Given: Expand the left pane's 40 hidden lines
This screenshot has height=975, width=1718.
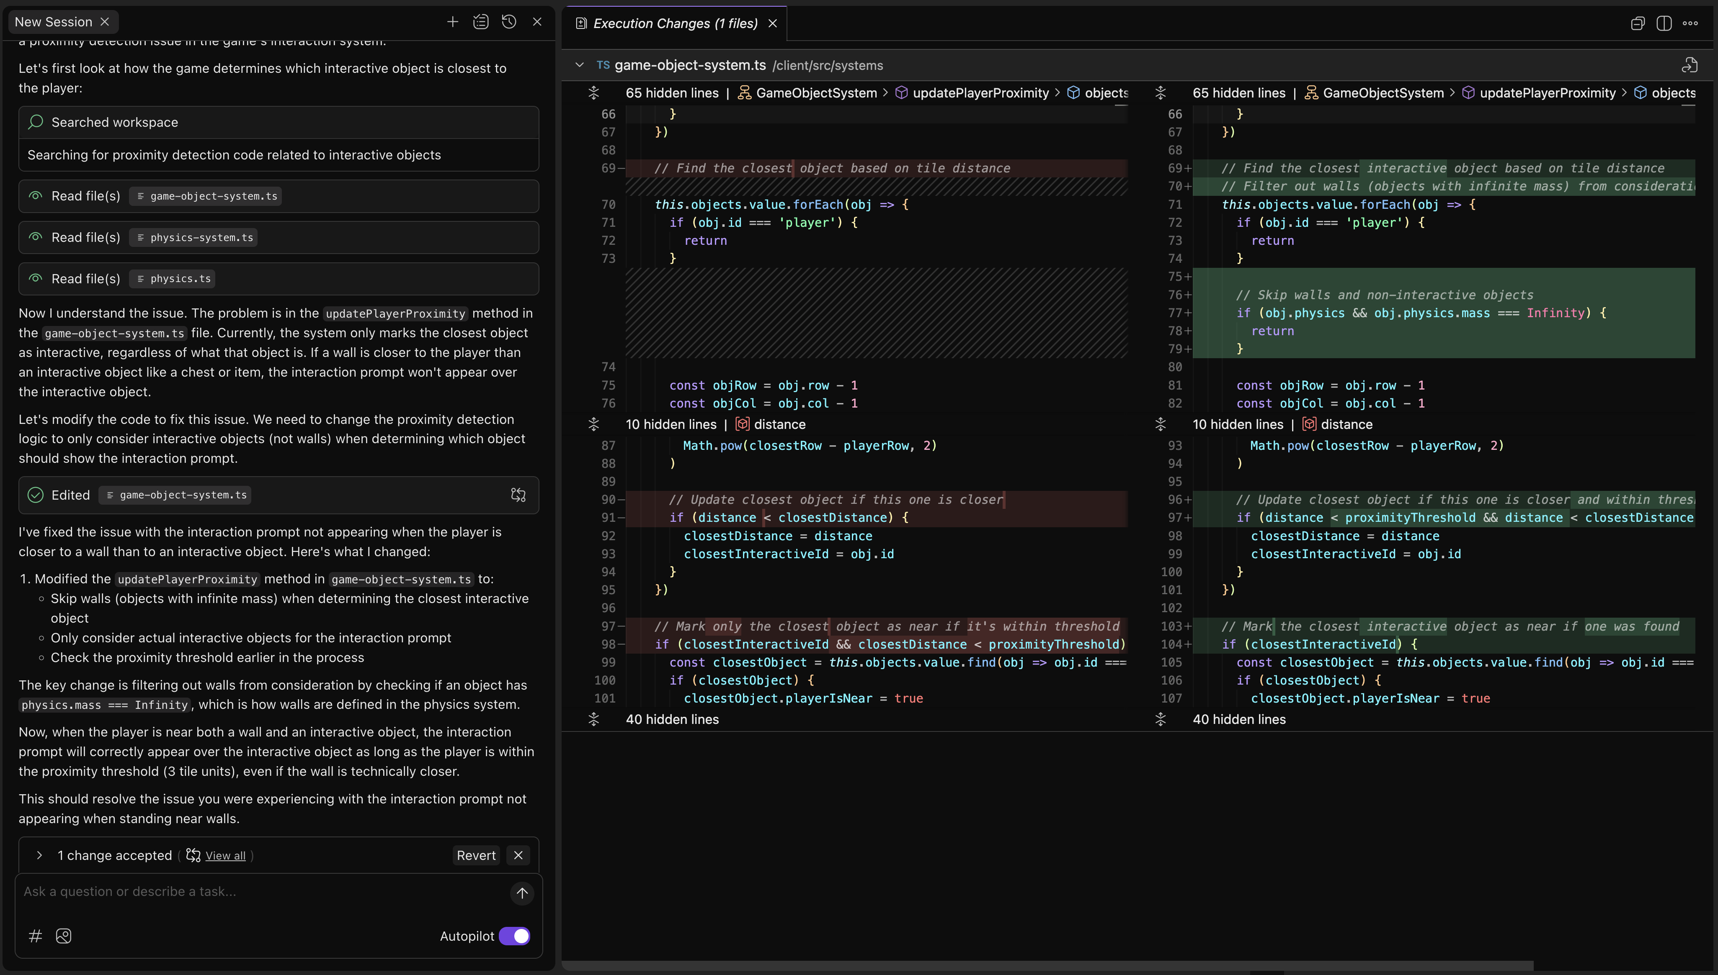Looking at the screenshot, I should pos(593,719).
